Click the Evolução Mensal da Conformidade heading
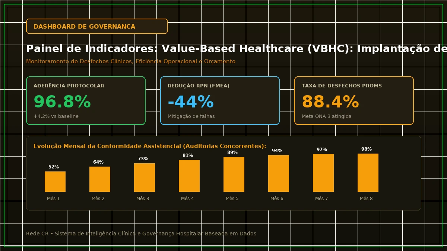The image size is (447, 251). tap(150, 146)
